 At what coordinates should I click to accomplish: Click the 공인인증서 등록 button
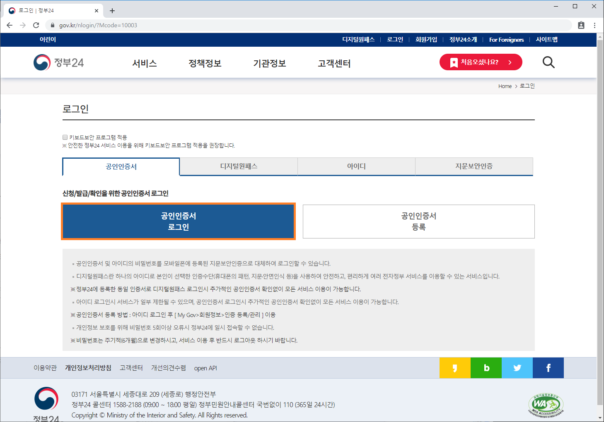(x=418, y=222)
